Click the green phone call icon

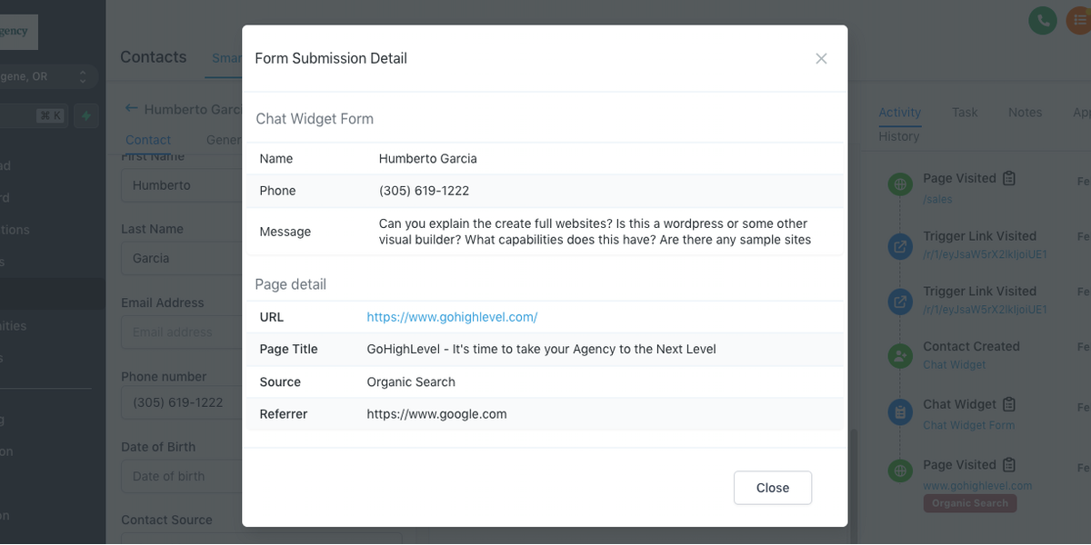pyautogui.click(x=1043, y=20)
